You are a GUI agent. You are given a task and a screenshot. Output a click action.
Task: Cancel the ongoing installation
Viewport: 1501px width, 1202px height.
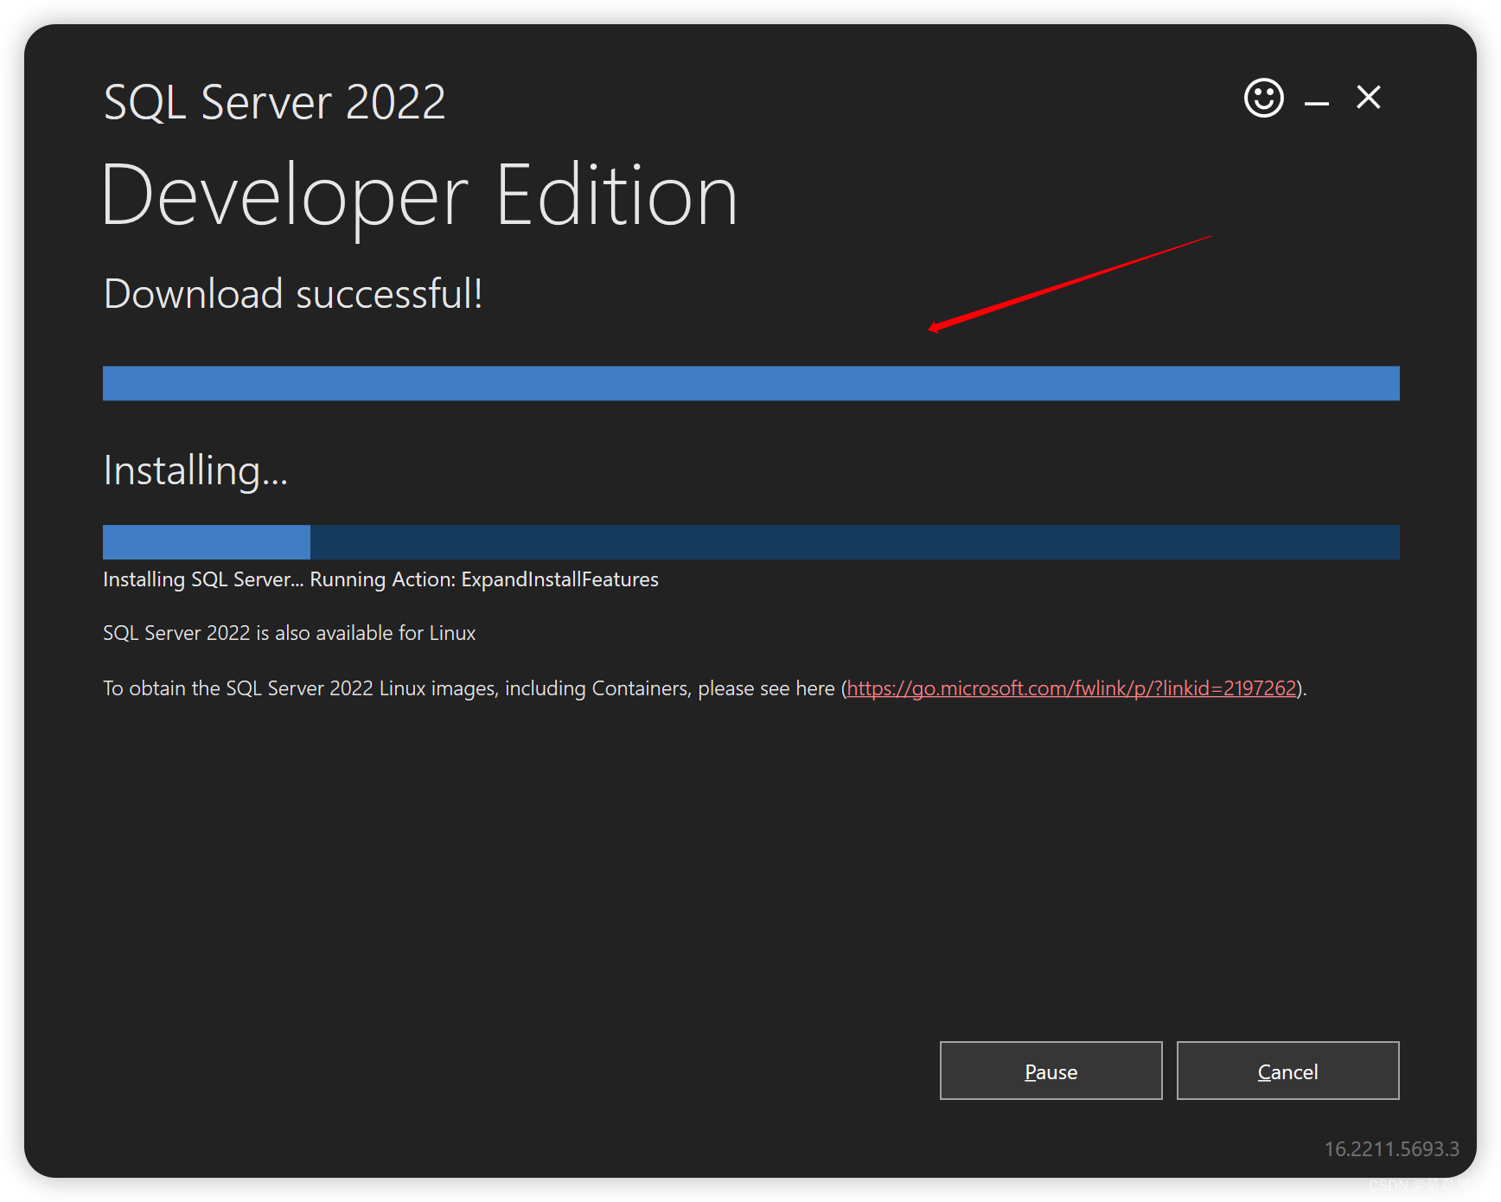click(x=1287, y=1071)
